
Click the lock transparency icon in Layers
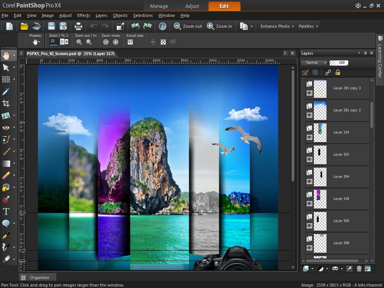coord(337,72)
